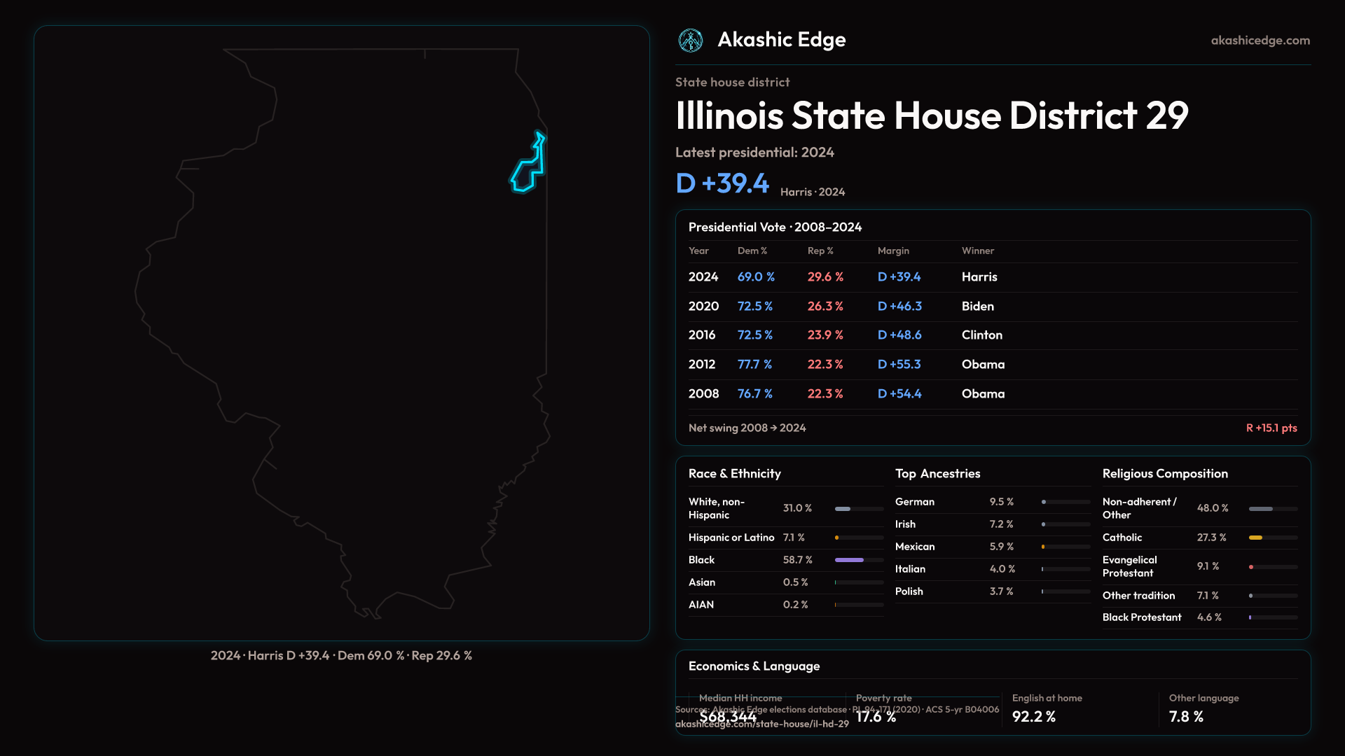Click the Illinois State House District 29 title

click(932, 115)
